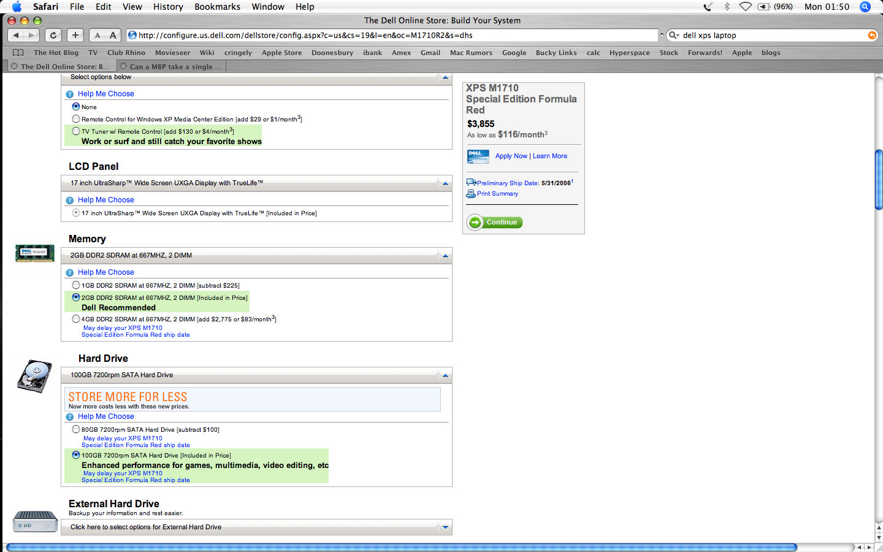Choose 1GB DDR2 SDRAM memory option
Viewport: 883px width, 552px height.
click(x=76, y=285)
